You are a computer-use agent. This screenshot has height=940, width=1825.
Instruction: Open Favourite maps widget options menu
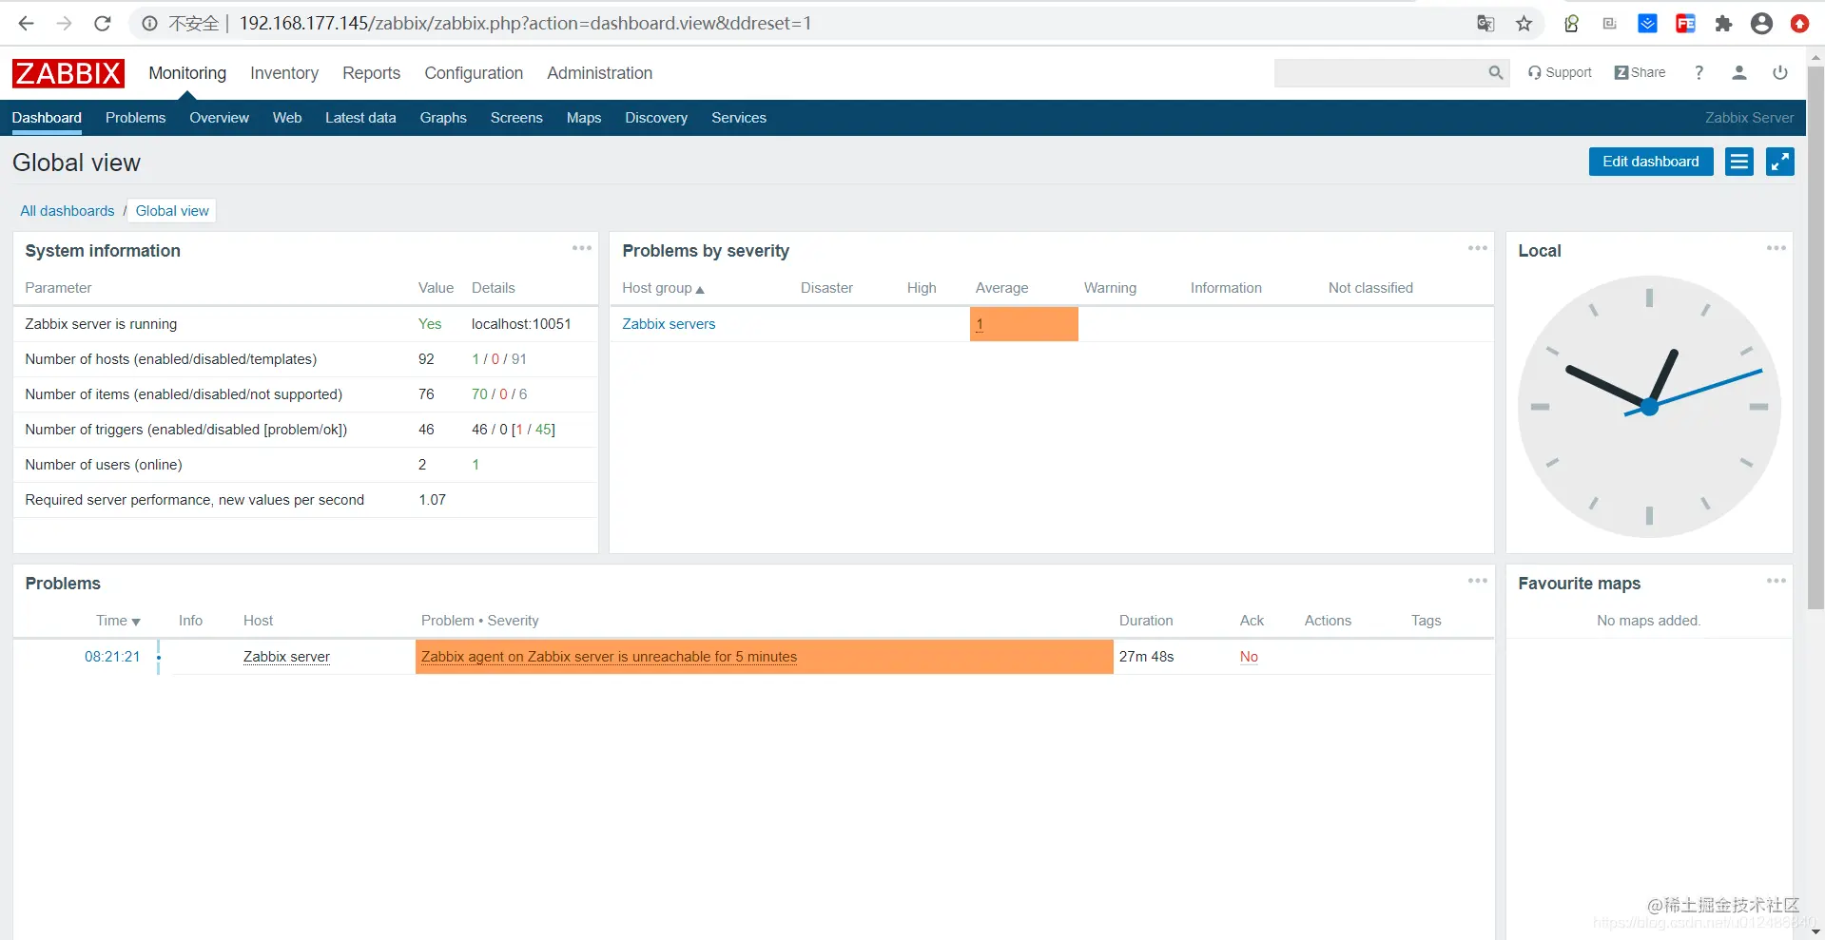(x=1776, y=581)
